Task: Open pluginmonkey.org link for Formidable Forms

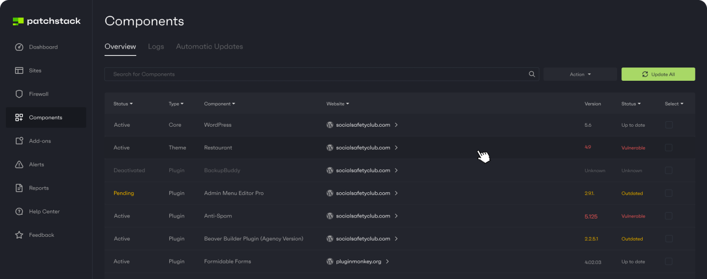Action: pyautogui.click(x=359, y=262)
